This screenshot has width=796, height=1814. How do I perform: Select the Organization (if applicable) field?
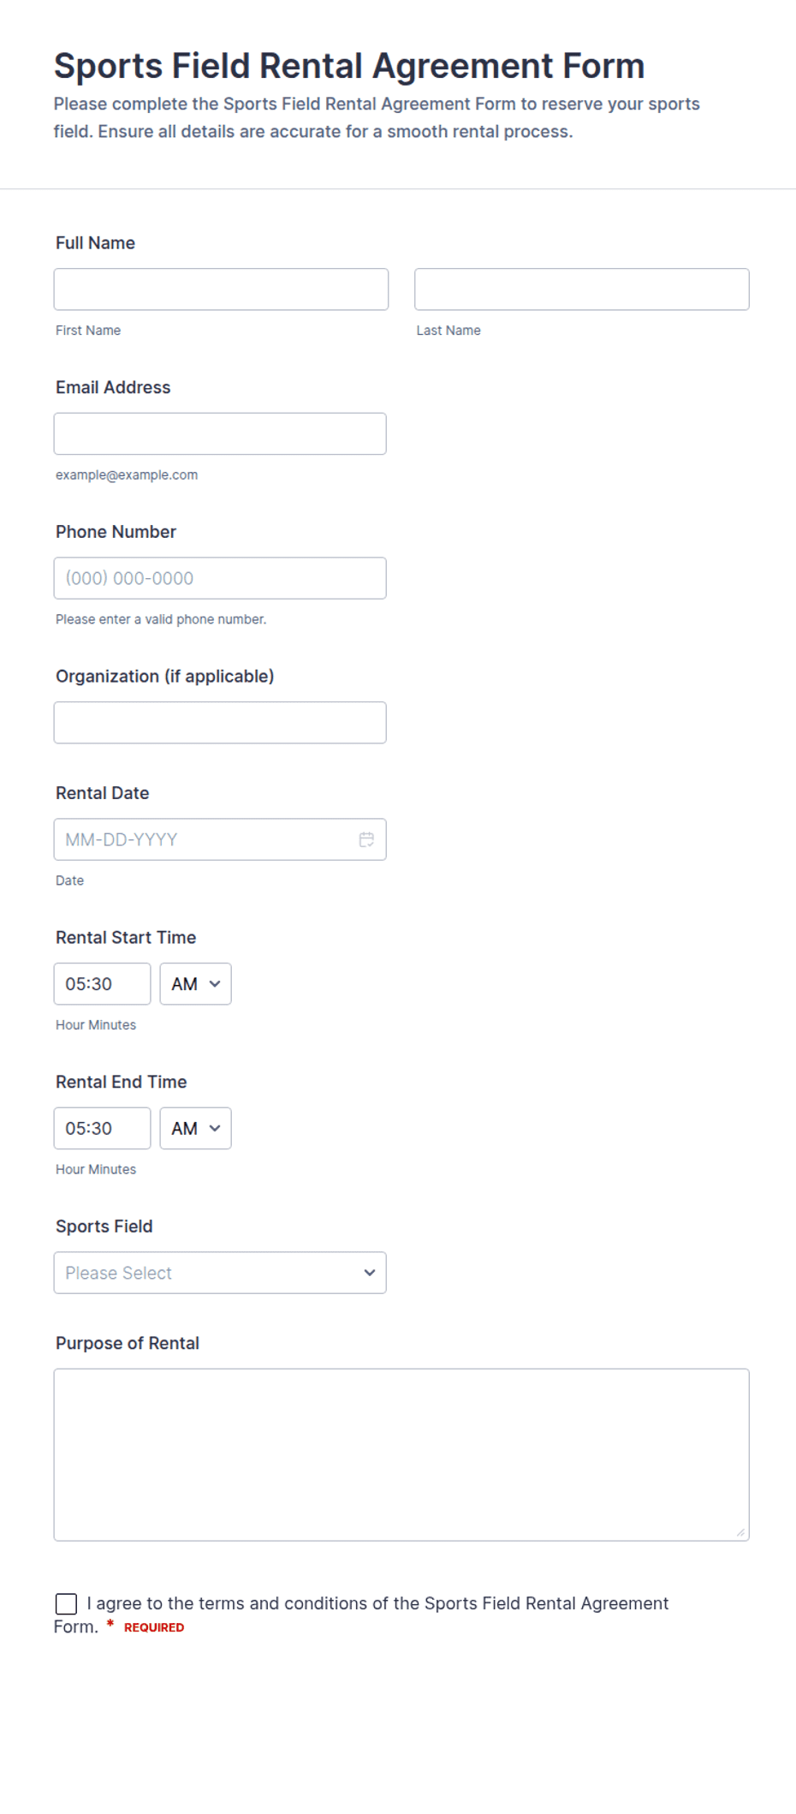point(220,723)
